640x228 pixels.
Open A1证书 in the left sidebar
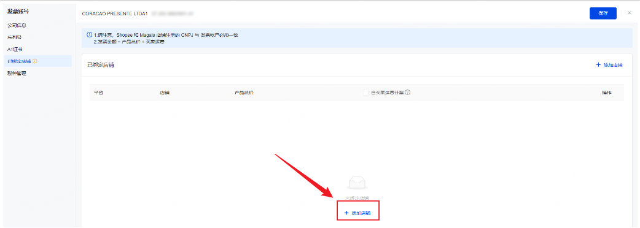15,49
